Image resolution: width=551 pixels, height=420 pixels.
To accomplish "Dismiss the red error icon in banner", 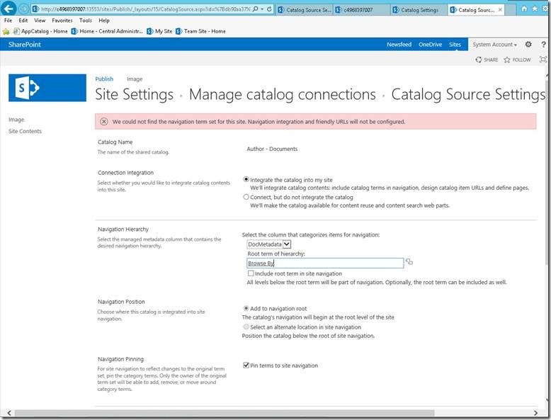I will coord(103,122).
